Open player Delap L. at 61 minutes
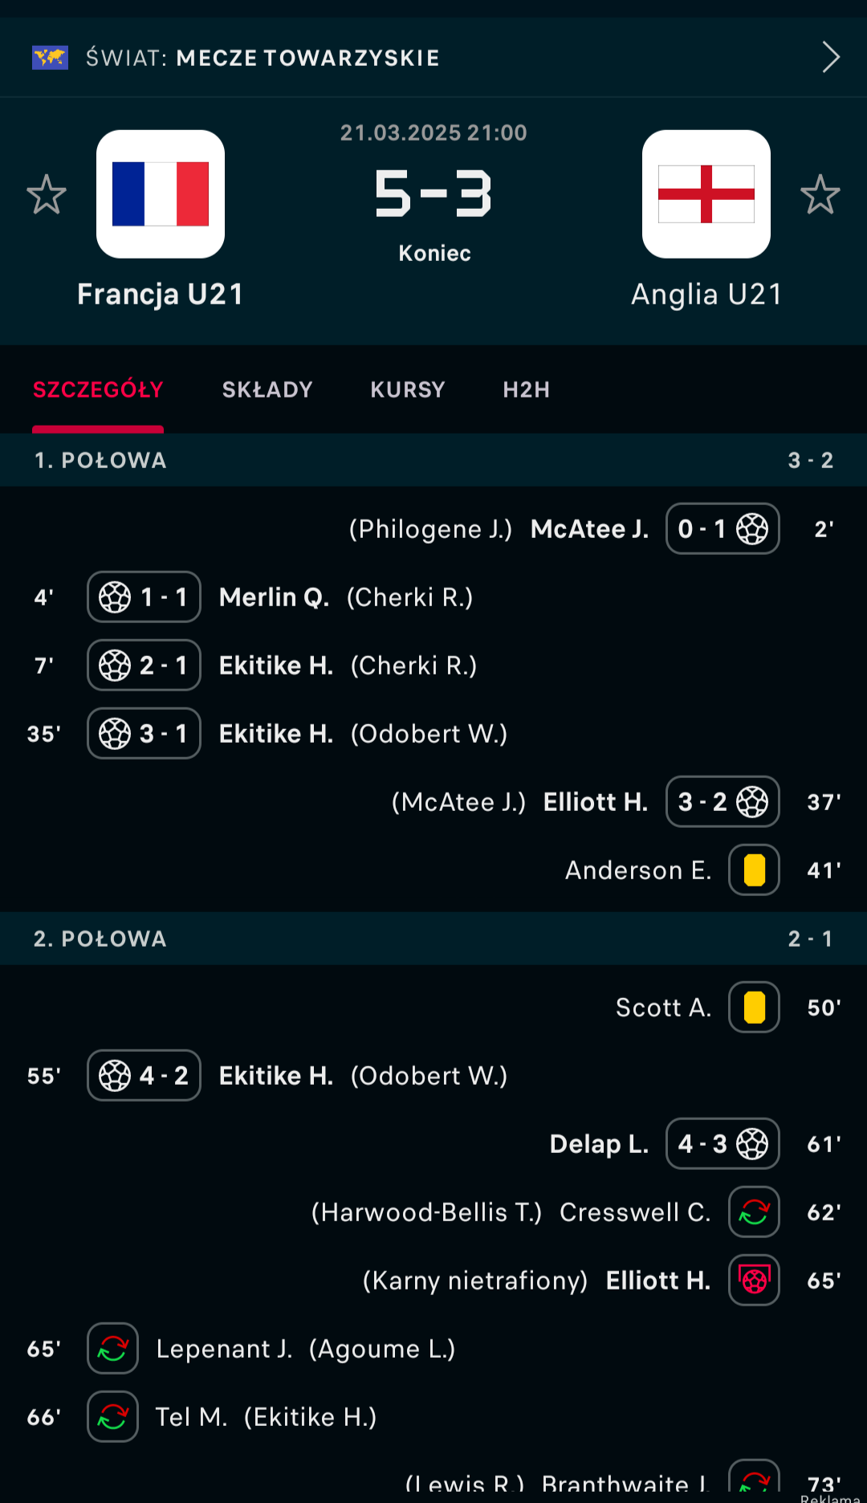 599,1143
